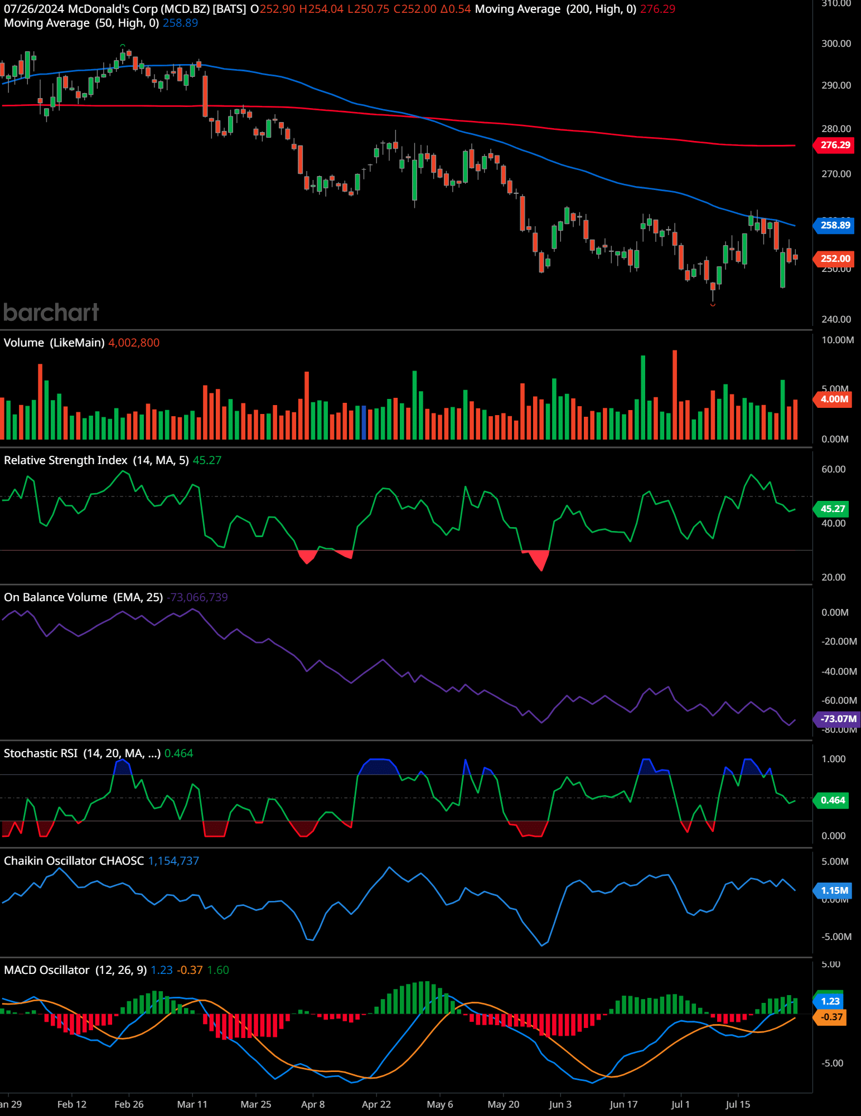Click the 20.00 RSI axis label
Screen dimensions: 861x1116
coord(833,577)
